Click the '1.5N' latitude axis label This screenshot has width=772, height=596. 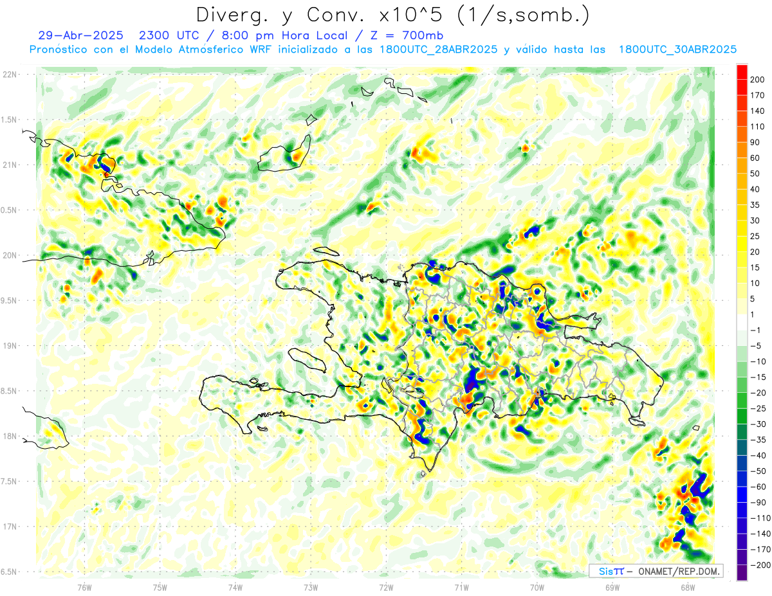[x=10, y=120]
